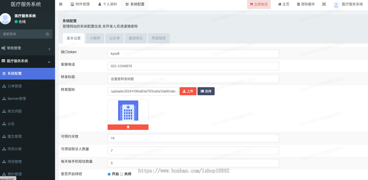
Task: Click the 客服电话 input field
Action: pyautogui.click(x=193, y=66)
